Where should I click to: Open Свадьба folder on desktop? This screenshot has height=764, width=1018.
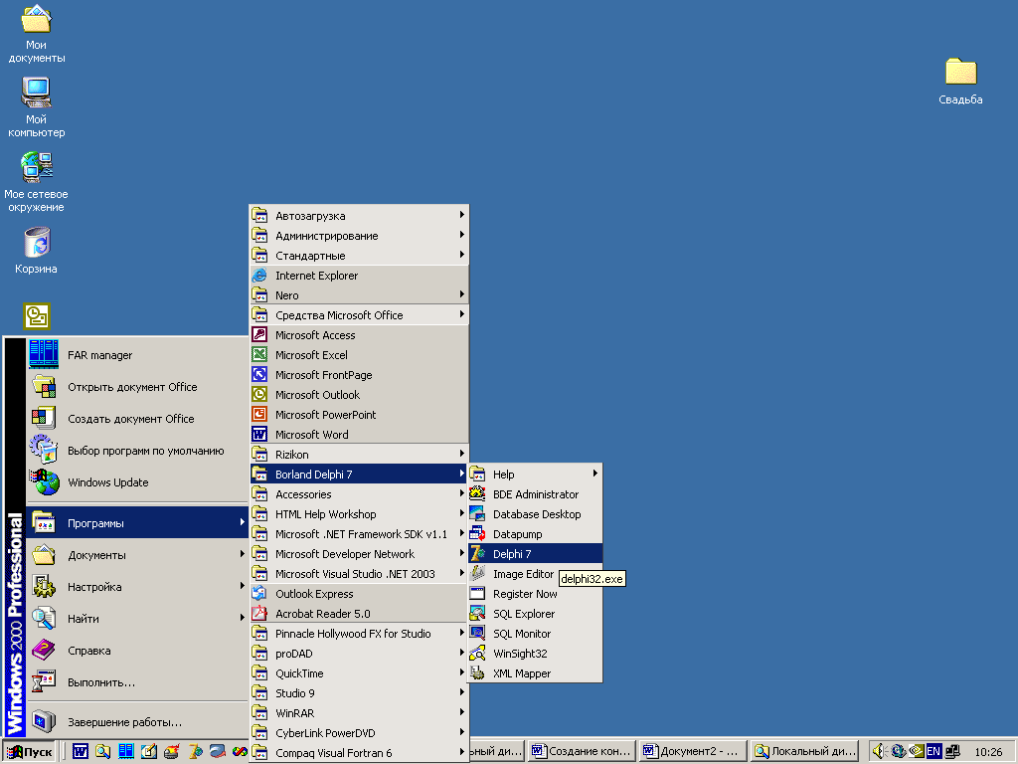[960, 82]
